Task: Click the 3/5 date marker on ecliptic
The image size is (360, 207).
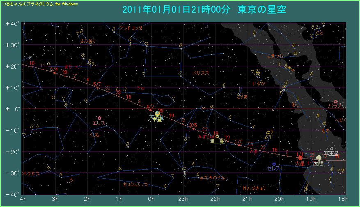Action: [x=193, y=129]
